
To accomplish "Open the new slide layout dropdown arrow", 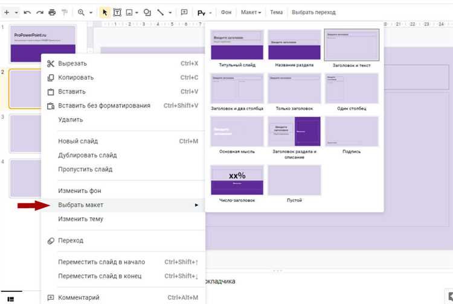I will (x=16, y=13).
